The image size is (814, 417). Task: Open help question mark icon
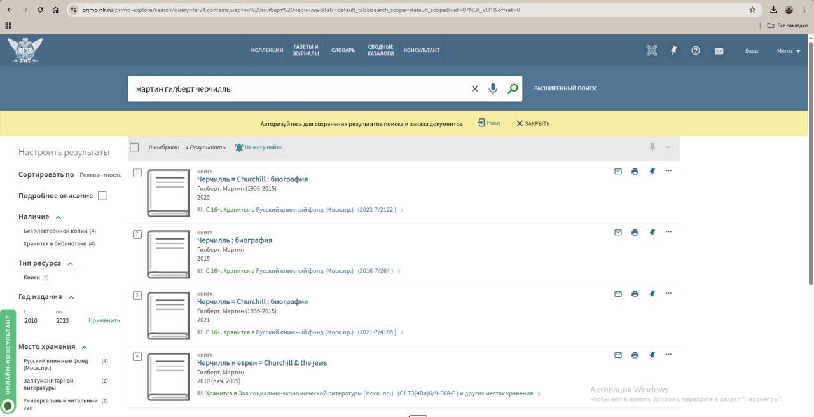click(x=696, y=51)
